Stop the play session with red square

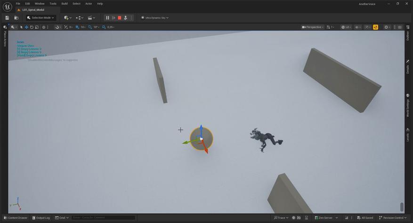point(120,17)
